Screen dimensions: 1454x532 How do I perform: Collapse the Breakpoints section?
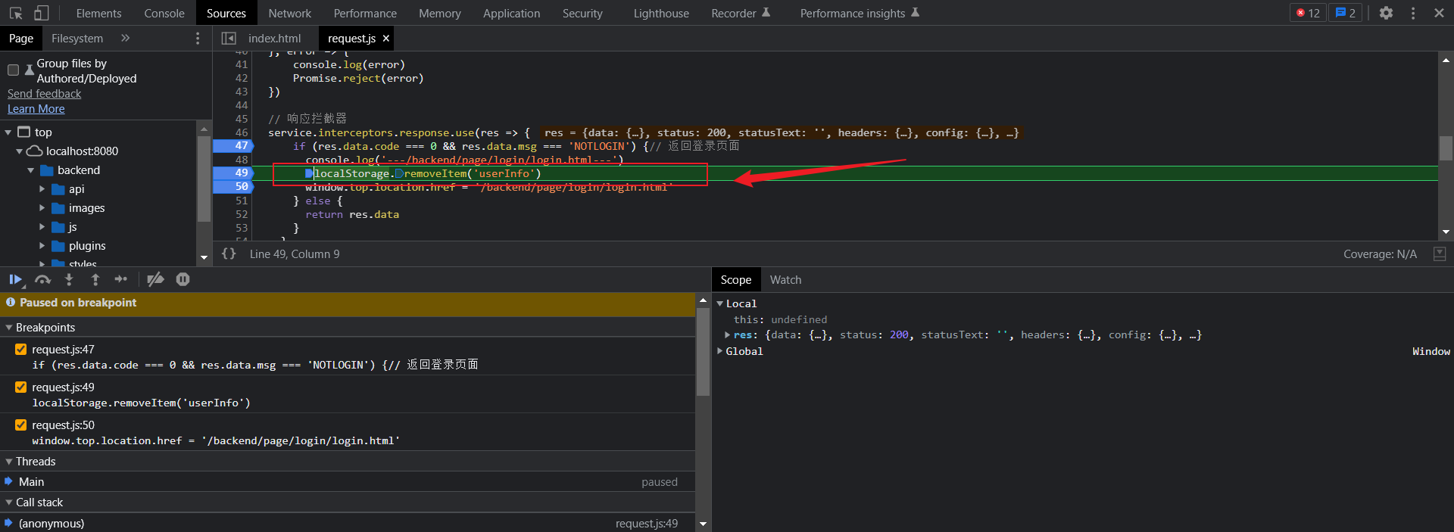click(9, 328)
